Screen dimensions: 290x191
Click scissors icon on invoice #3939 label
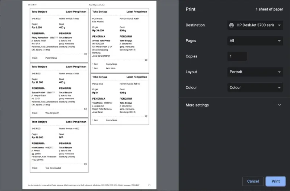(x=86, y=54)
